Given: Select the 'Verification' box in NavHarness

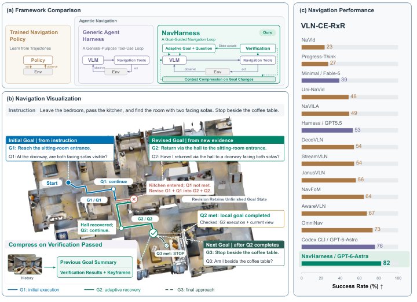Looking at the screenshot, I should (x=257, y=49).
